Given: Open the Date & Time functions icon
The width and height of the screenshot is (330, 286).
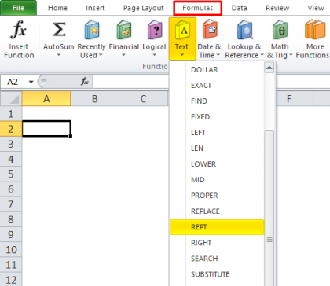Looking at the screenshot, I should coord(210,29).
